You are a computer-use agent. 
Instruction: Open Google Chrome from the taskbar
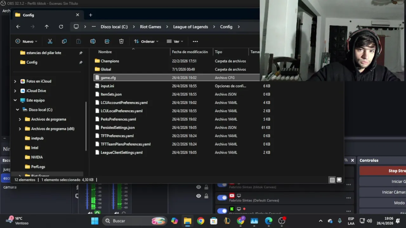click(x=200, y=221)
